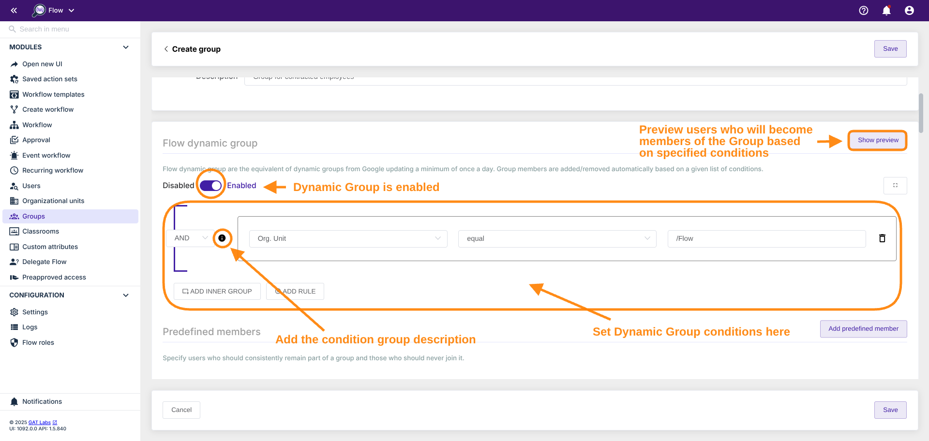This screenshot has width=929, height=441.
Task: Click the bottom Save button
Action: click(x=890, y=410)
